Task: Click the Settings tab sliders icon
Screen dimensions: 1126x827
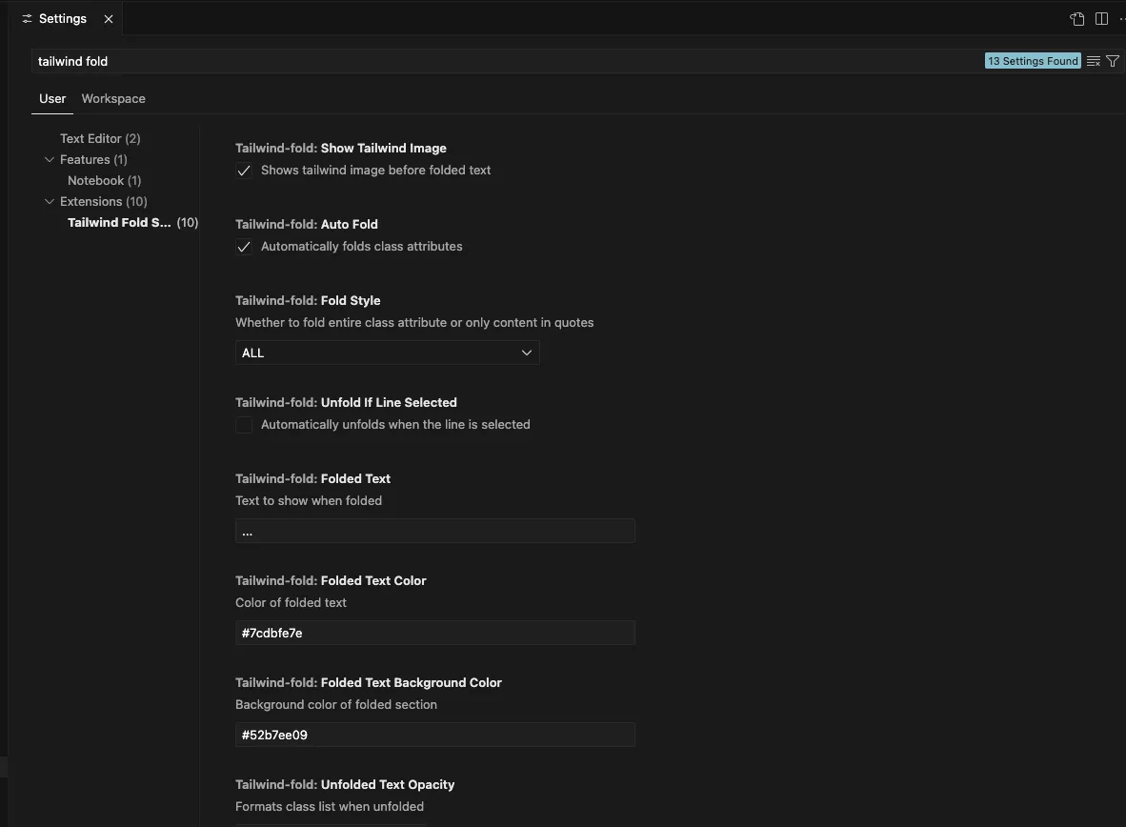Action: click(x=28, y=19)
